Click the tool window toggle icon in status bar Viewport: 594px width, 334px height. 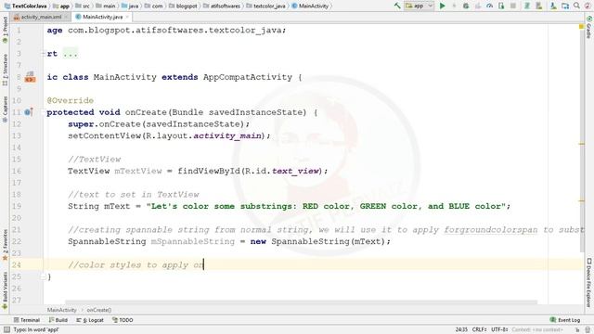click(x=6, y=330)
